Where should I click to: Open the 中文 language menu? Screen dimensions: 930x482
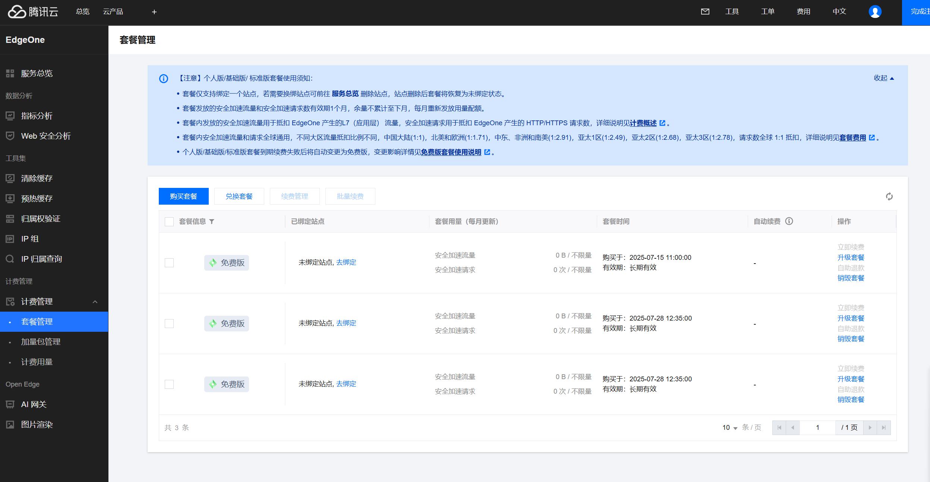(x=839, y=12)
